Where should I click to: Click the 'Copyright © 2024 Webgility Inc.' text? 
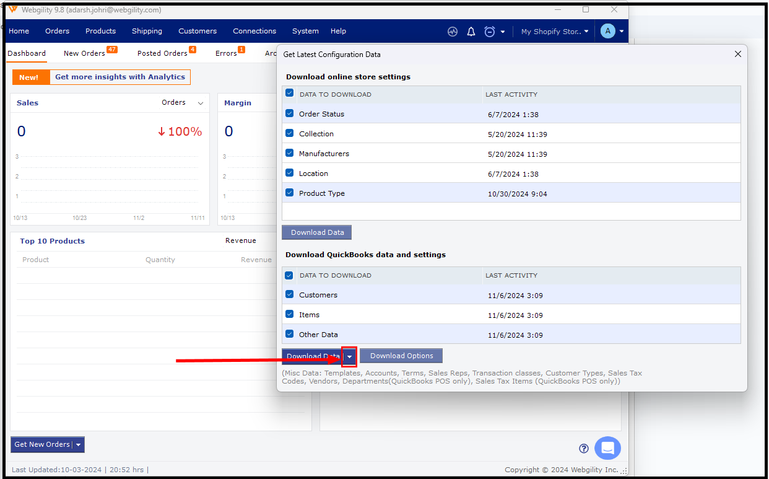(x=561, y=470)
